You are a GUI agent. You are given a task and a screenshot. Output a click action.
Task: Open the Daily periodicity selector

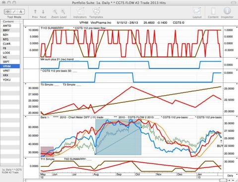[230, 176]
